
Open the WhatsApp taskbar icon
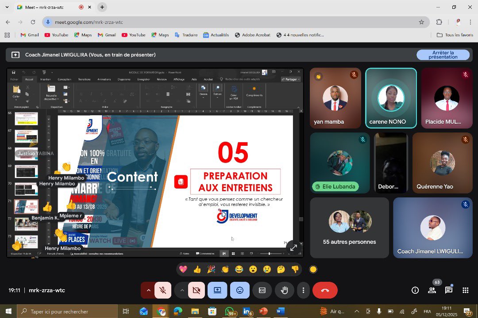(x=230, y=311)
